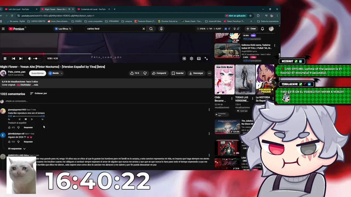
Task: Reply to @araujogomez1925's comment with 'Responder'
Action: click(x=28, y=128)
